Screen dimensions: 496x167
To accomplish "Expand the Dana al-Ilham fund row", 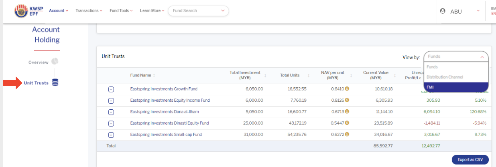I will coord(111,112).
